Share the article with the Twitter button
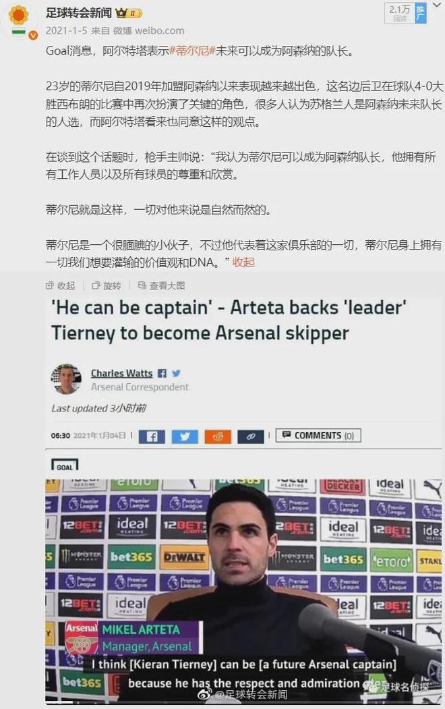Viewport: 445px width, 709px height. pyautogui.click(x=185, y=436)
